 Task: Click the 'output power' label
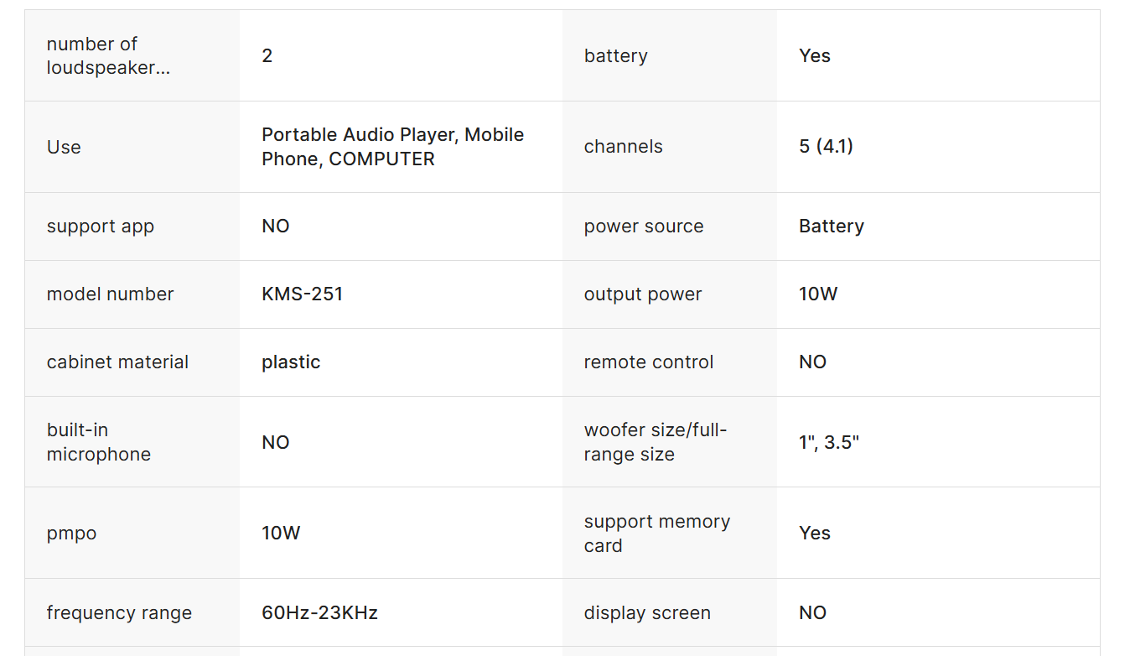[643, 294]
